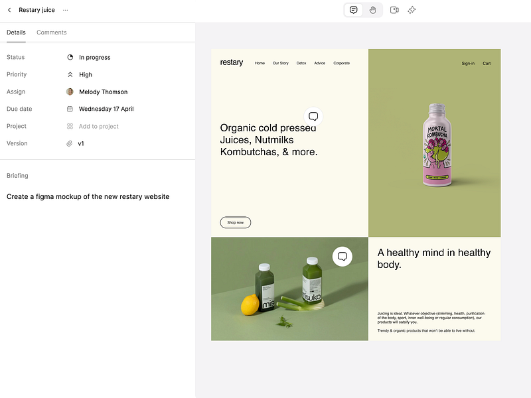Open the video recording tool

(x=394, y=10)
